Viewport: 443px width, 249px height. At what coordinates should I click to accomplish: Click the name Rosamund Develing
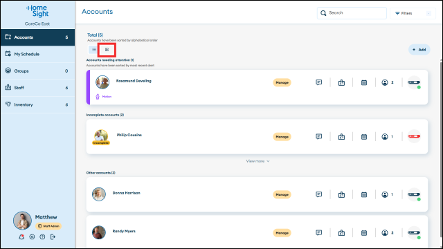tap(134, 81)
